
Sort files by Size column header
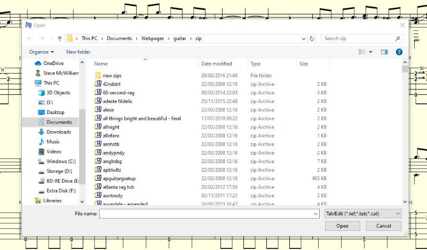click(x=304, y=64)
